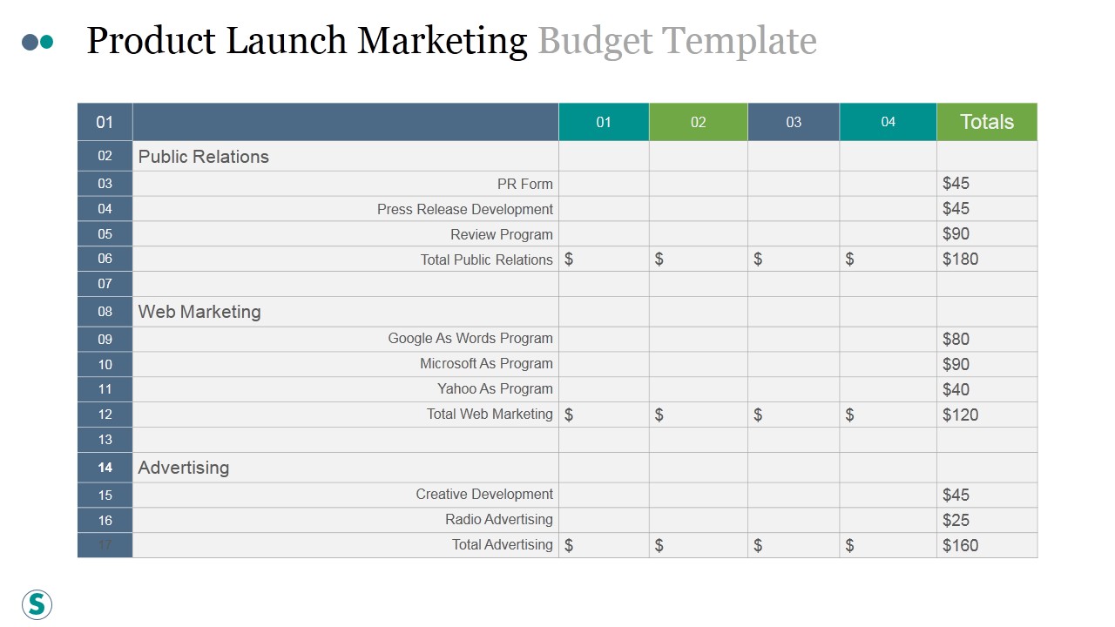1115x627 pixels.
Task: Click the $45 Press Release Development total
Action: pos(956,208)
